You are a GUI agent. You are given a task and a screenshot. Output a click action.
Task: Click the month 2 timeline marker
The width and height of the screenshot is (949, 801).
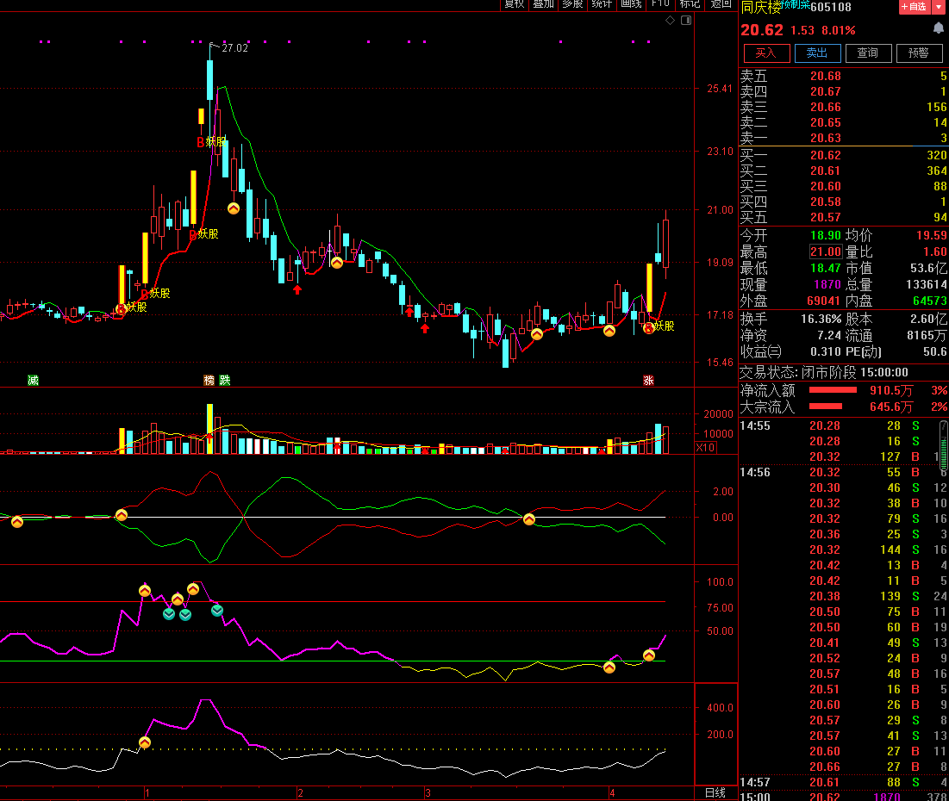point(300,793)
